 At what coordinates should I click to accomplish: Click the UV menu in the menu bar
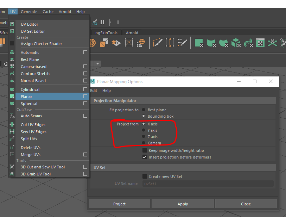[13, 12]
